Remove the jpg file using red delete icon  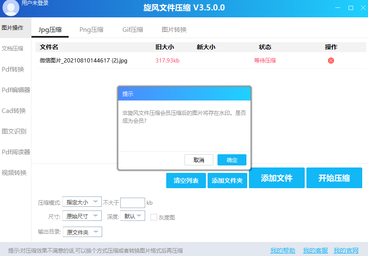331,61
